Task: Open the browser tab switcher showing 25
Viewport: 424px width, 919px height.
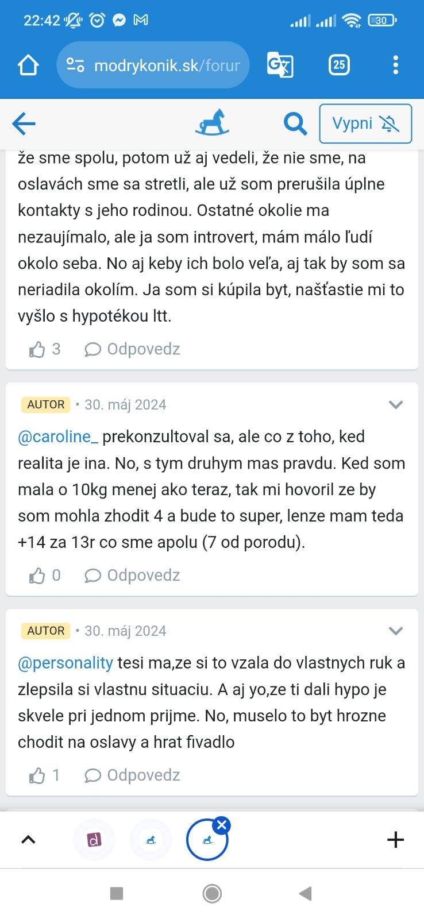Action: 339,65
